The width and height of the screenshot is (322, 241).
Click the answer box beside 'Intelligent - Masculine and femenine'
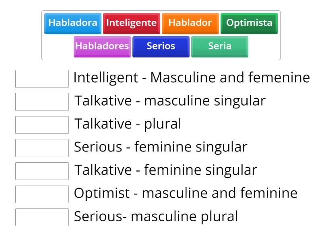click(x=42, y=79)
